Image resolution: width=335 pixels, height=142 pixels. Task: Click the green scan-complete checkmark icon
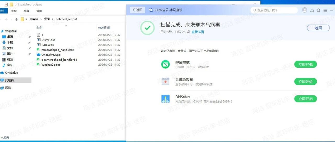coord(148,28)
